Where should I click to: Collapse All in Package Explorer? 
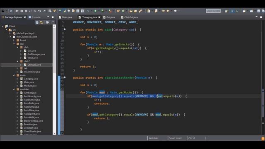[x=37, y=22]
